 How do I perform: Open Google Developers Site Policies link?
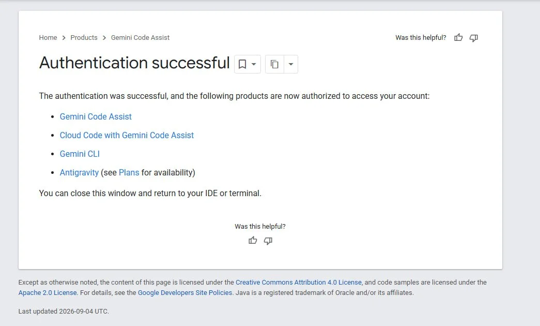pyautogui.click(x=185, y=292)
